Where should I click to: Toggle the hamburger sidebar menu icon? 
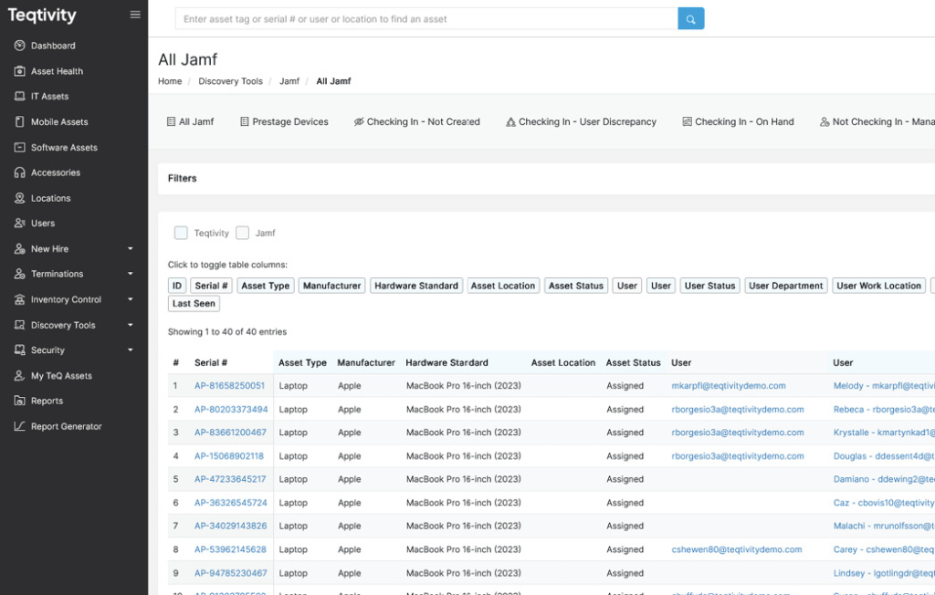coord(135,15)
